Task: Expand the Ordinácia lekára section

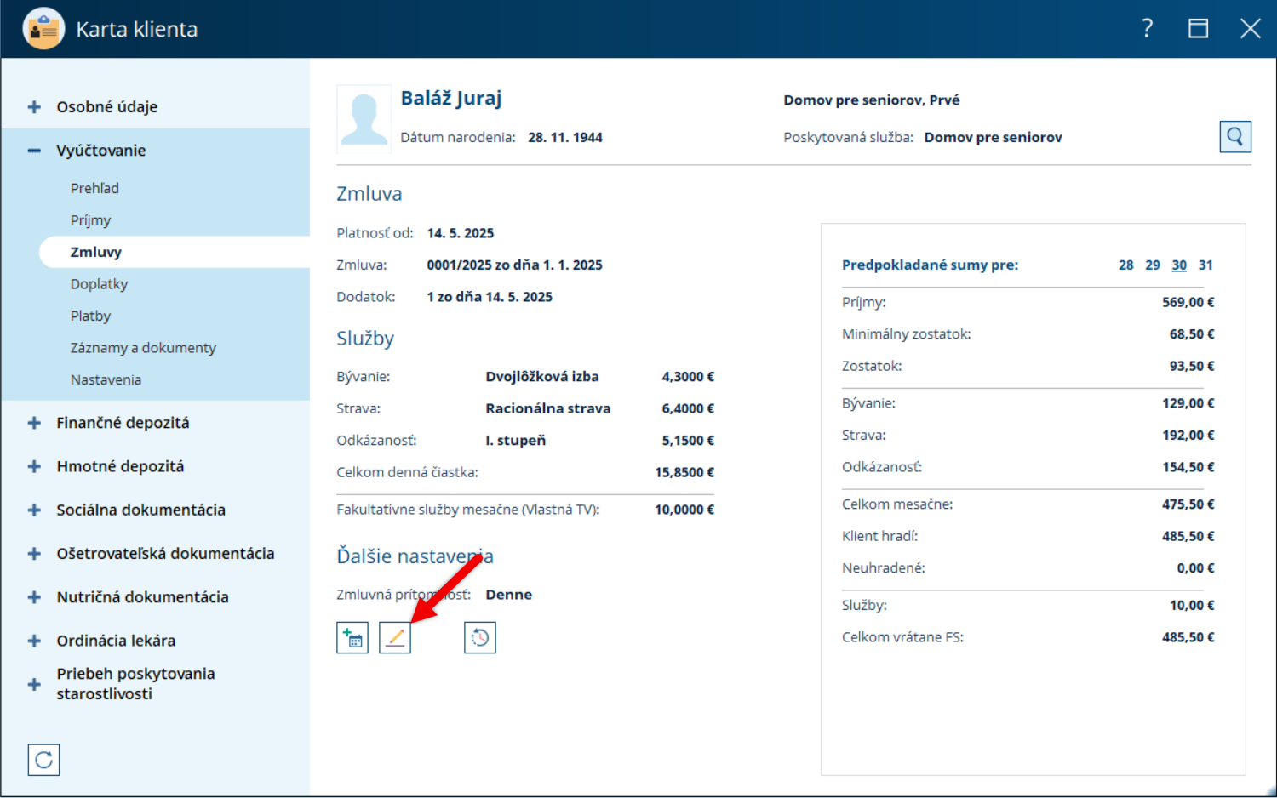Action: [34, 641]
